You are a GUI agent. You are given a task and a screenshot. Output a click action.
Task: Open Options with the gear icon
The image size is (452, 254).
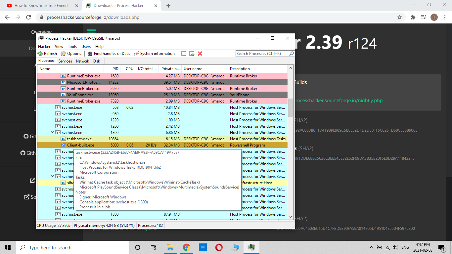click(71, 54)
